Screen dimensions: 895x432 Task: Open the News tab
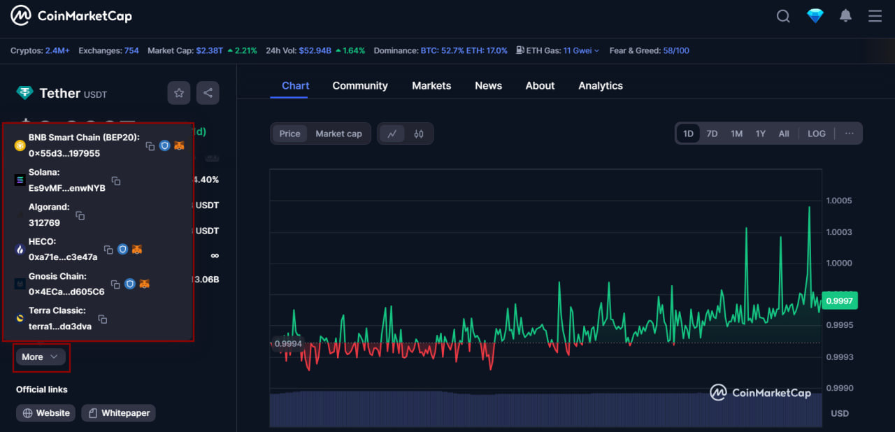pos(488,85)
